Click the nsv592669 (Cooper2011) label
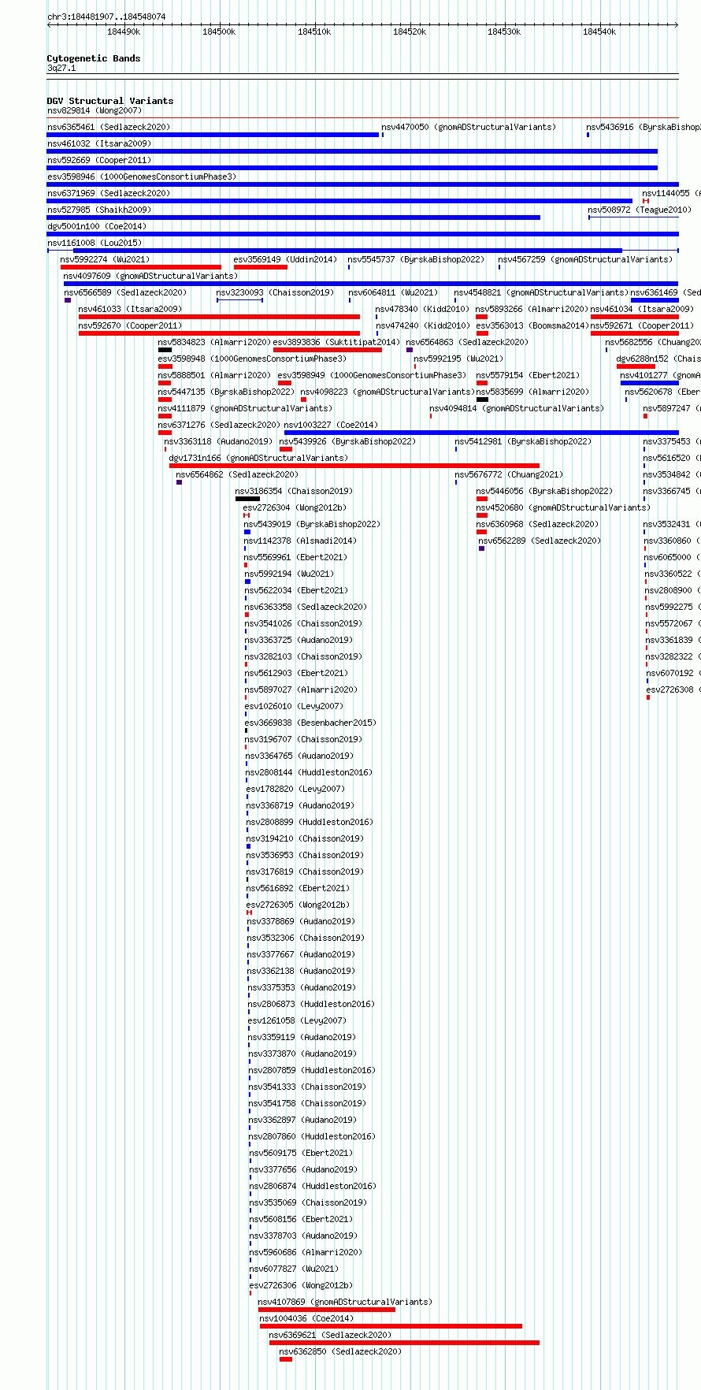 (99, 160)
